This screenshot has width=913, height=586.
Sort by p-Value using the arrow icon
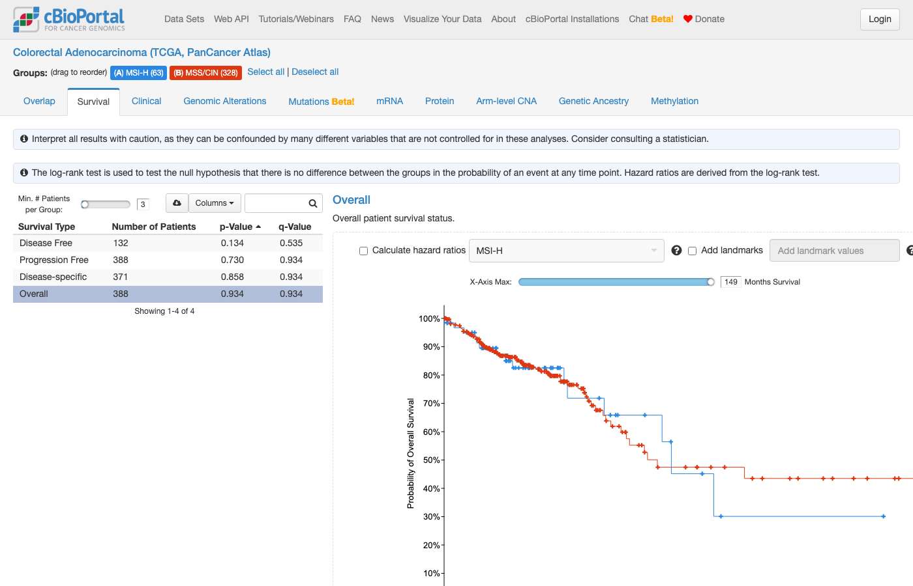click(x=258, y=227)
